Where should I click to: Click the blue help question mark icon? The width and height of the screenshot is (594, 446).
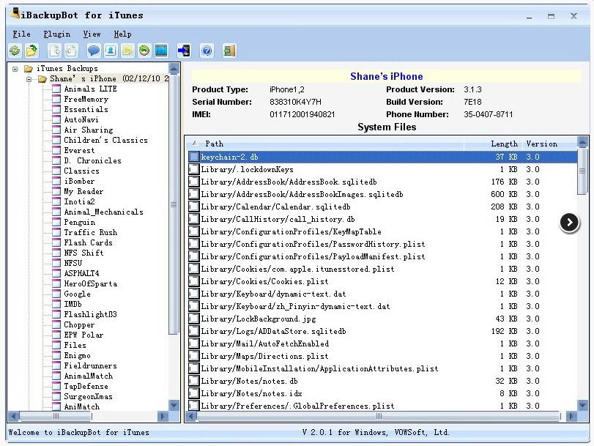207,51
